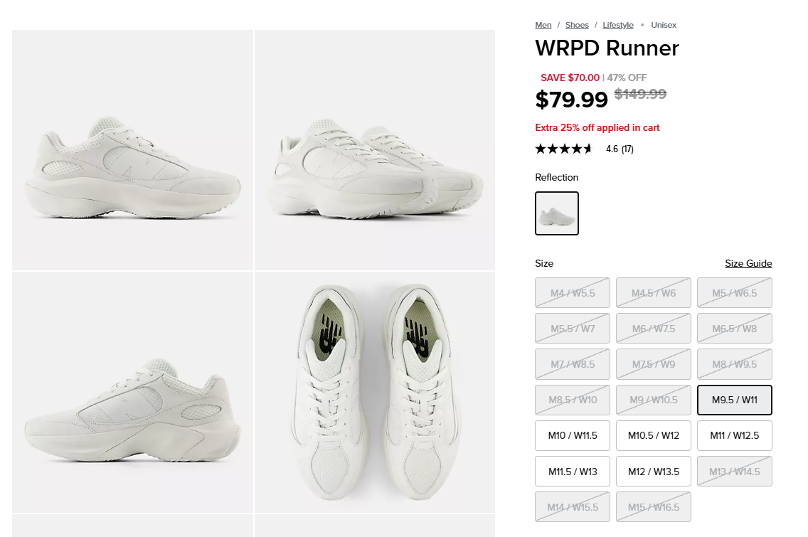Select size M9.5 / W11
The height and width of the screenshot is (537, 808).
tap(734, 400)
